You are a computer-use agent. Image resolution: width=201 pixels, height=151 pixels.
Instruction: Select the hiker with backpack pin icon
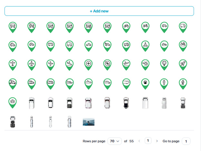pos(183,83)
